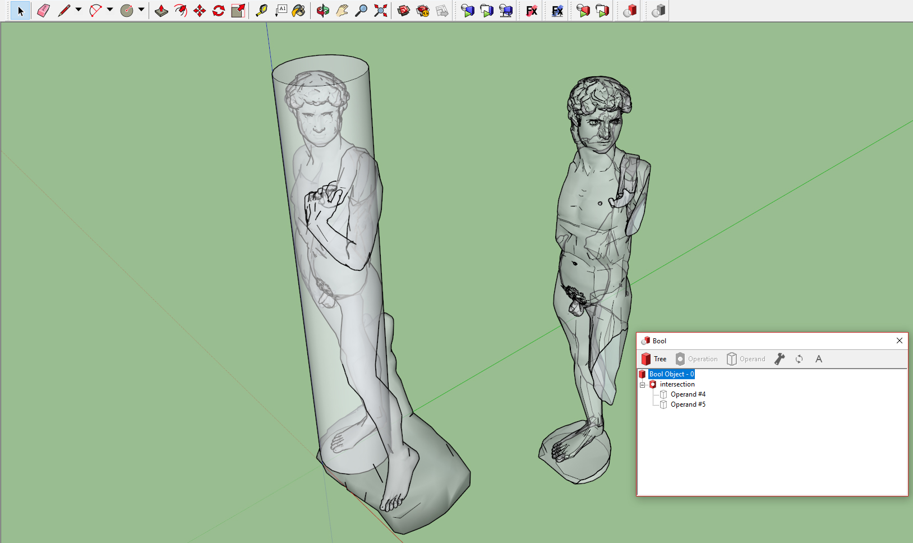Open the Pencil tool dropdown arrow
This screenshot has width=913, height=543.
79,10
